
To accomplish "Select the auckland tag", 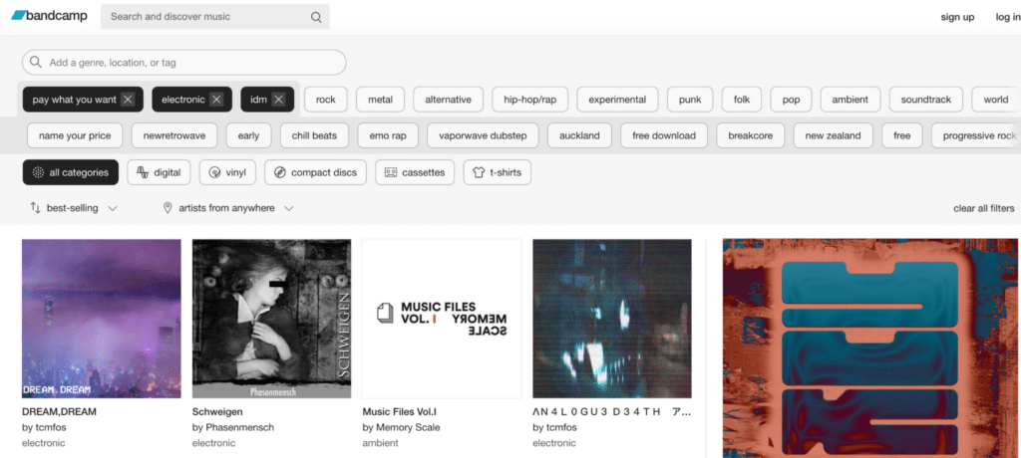I will pos(579,136).
